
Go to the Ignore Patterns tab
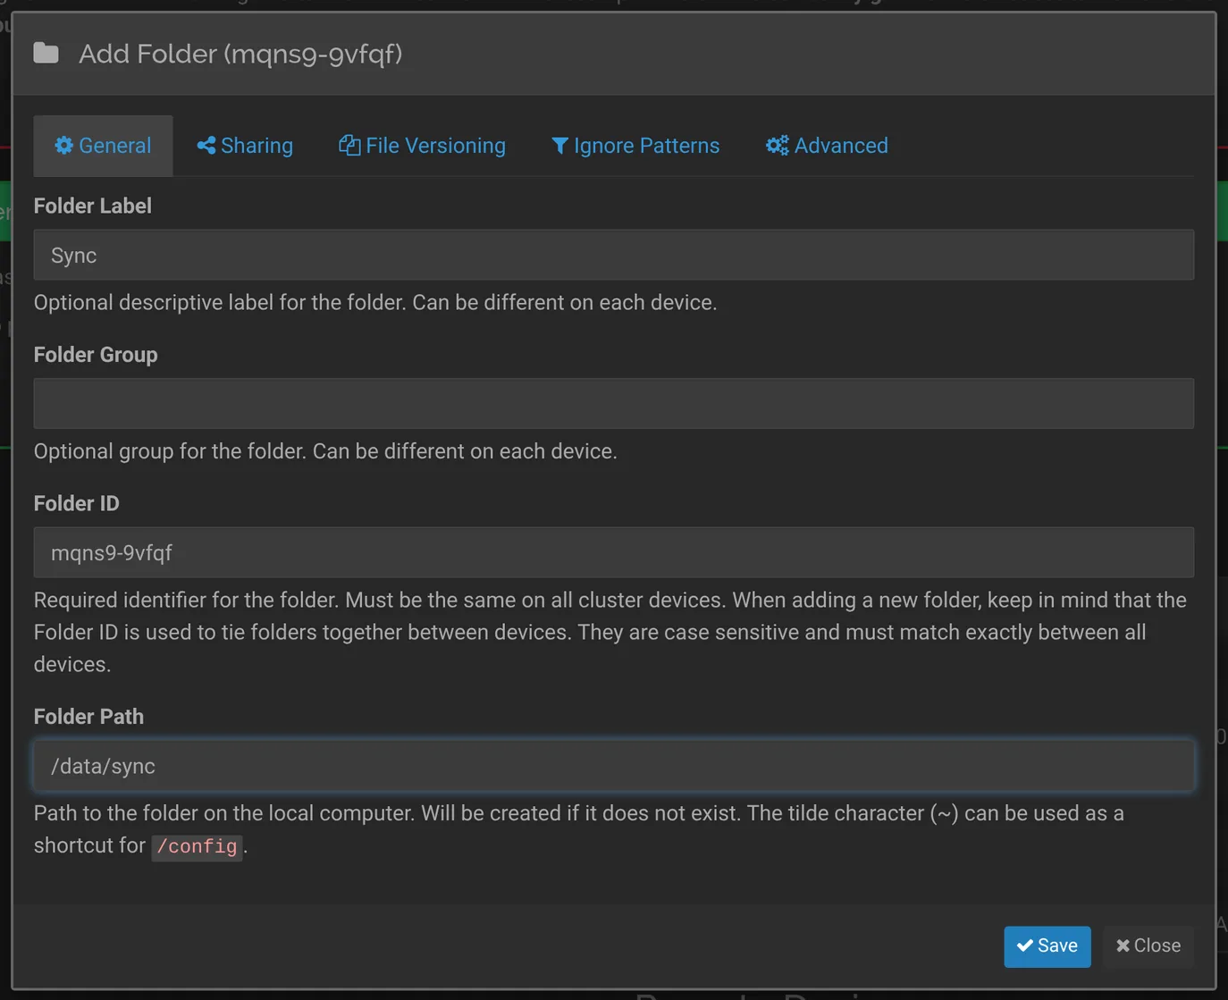[x=635, y=146]
